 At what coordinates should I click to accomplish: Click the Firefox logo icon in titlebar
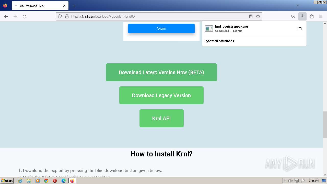click(x=5, y=5)
